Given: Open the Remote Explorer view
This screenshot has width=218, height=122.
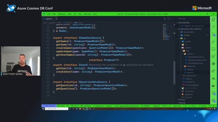Looking at the screenshot, I should pyautogui.click(x=214, y=49).
